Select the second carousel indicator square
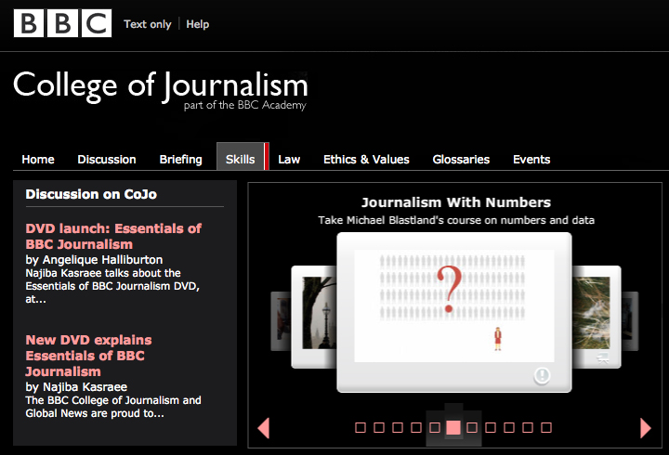 (379, 427)
